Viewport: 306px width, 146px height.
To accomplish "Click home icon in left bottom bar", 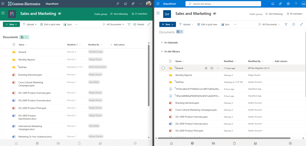I will click(x=16, y=143).
